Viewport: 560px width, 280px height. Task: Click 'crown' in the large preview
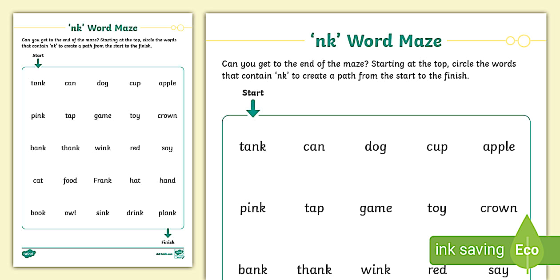[x=499, y=208]
